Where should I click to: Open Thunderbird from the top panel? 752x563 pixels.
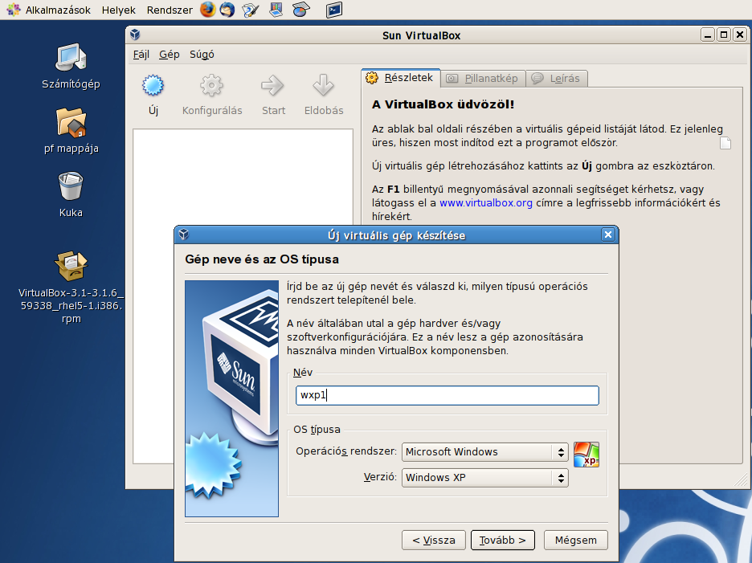(227, 10)
